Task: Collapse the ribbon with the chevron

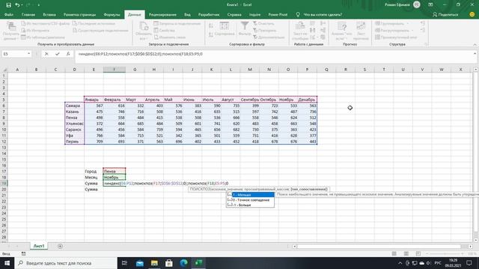Action: 475,45
